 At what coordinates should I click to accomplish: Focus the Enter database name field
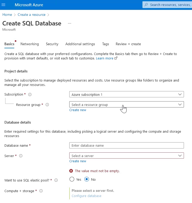coord(127,145)
